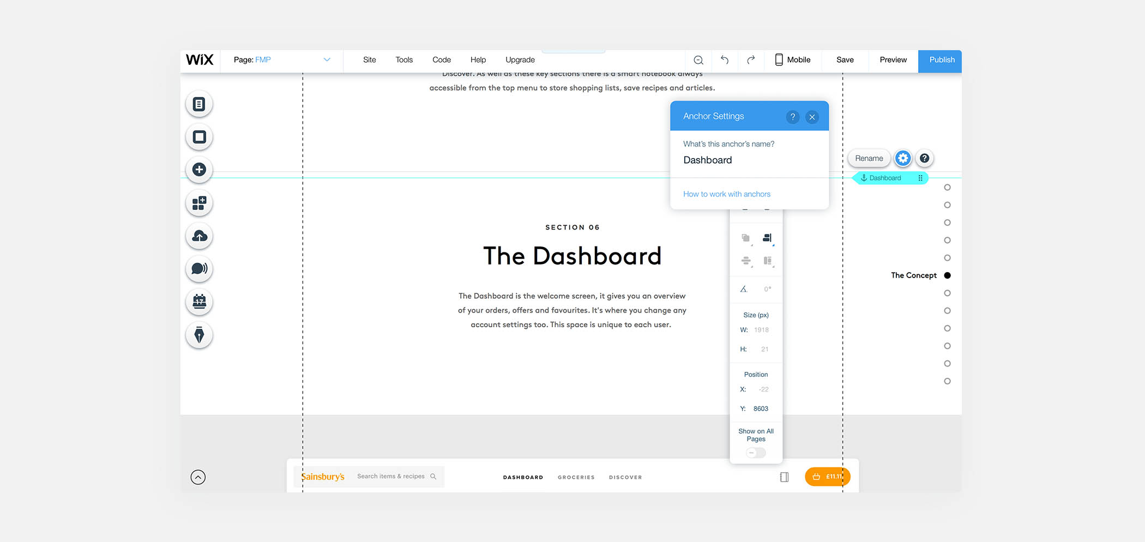Open the Add elements plus button
The width and height of the screenshot is (1145, 542).
(x=199, y=170)
